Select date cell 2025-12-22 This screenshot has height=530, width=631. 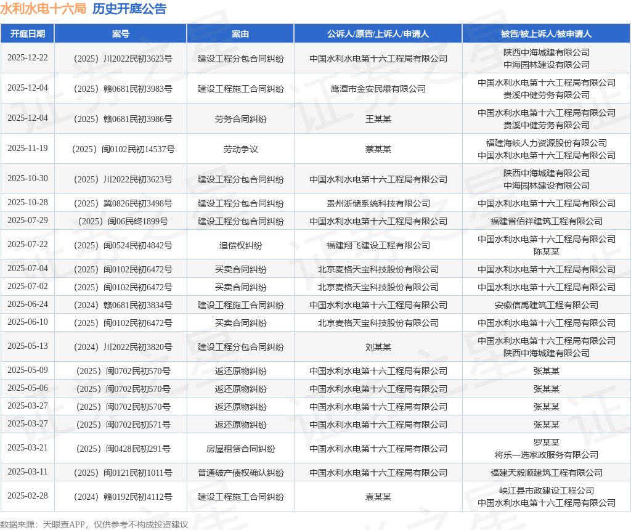(28, 57)
